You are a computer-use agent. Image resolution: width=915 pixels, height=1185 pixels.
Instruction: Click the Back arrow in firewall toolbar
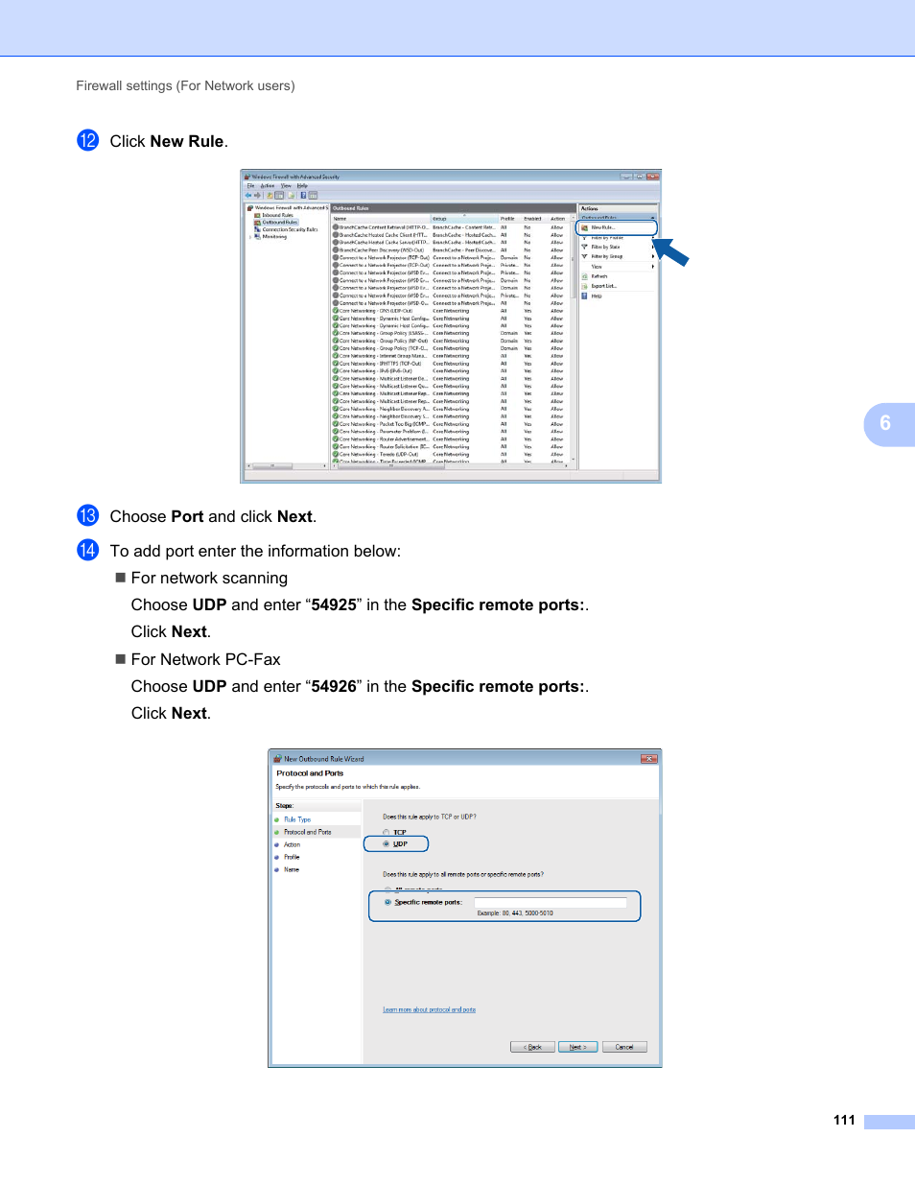(x=248, y=195)
